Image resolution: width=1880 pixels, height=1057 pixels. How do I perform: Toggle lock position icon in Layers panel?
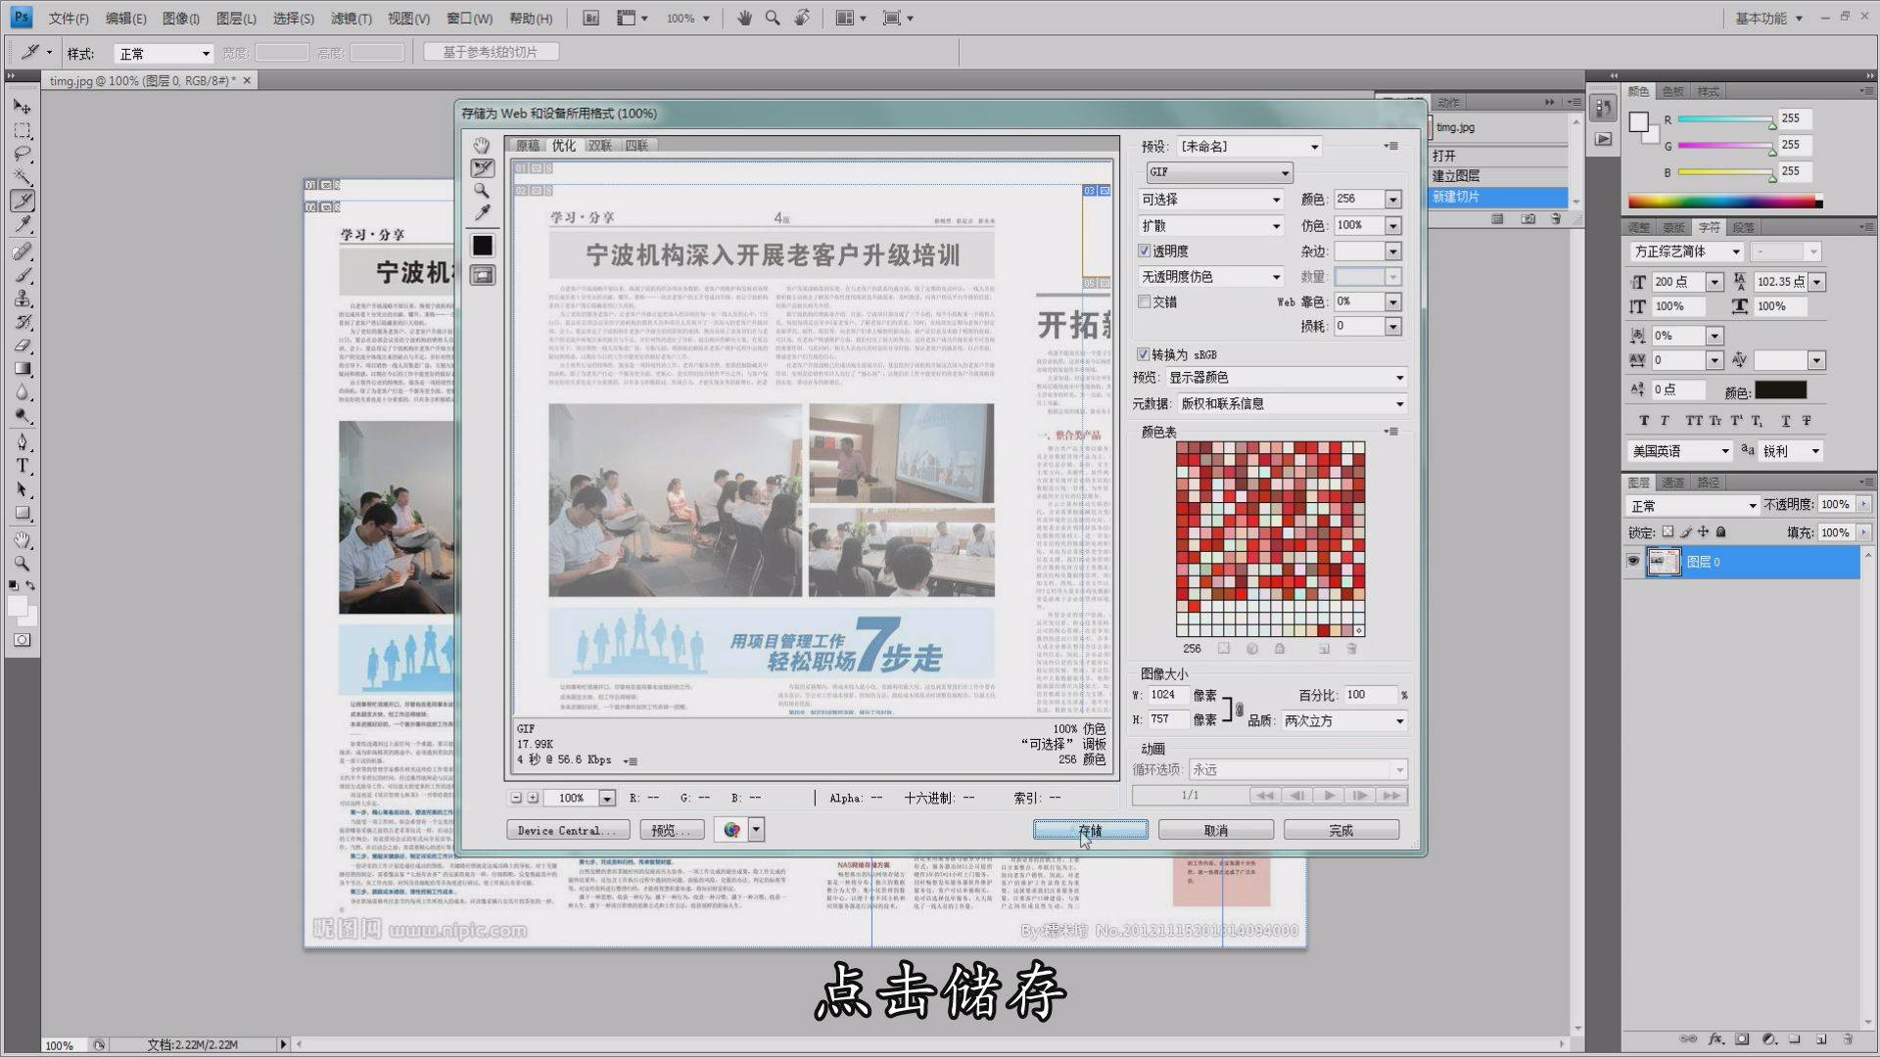pyautogui.click(x=1704, y=532)
